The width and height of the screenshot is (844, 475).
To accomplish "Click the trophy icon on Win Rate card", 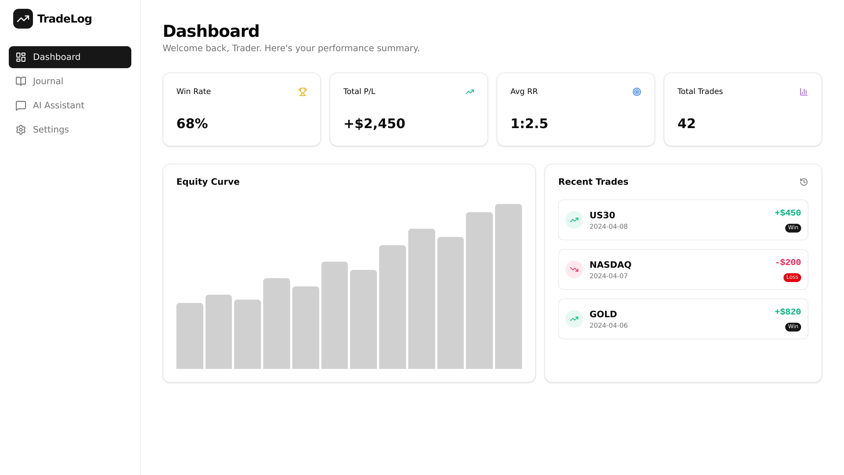I will pos(302,92).
